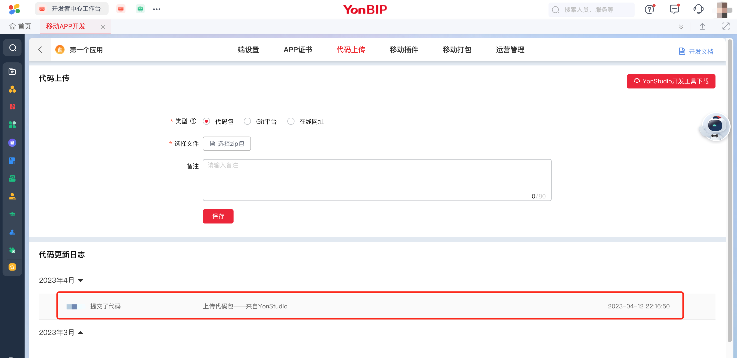Screen dimensions: 737x358
Task: Switch to the 移动打包 tab
Action: click(457, 50)
